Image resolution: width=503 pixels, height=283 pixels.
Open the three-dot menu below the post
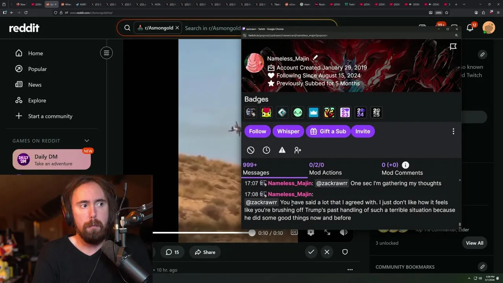350,270
